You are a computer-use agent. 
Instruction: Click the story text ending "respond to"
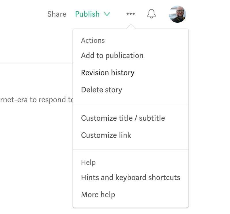37,100
